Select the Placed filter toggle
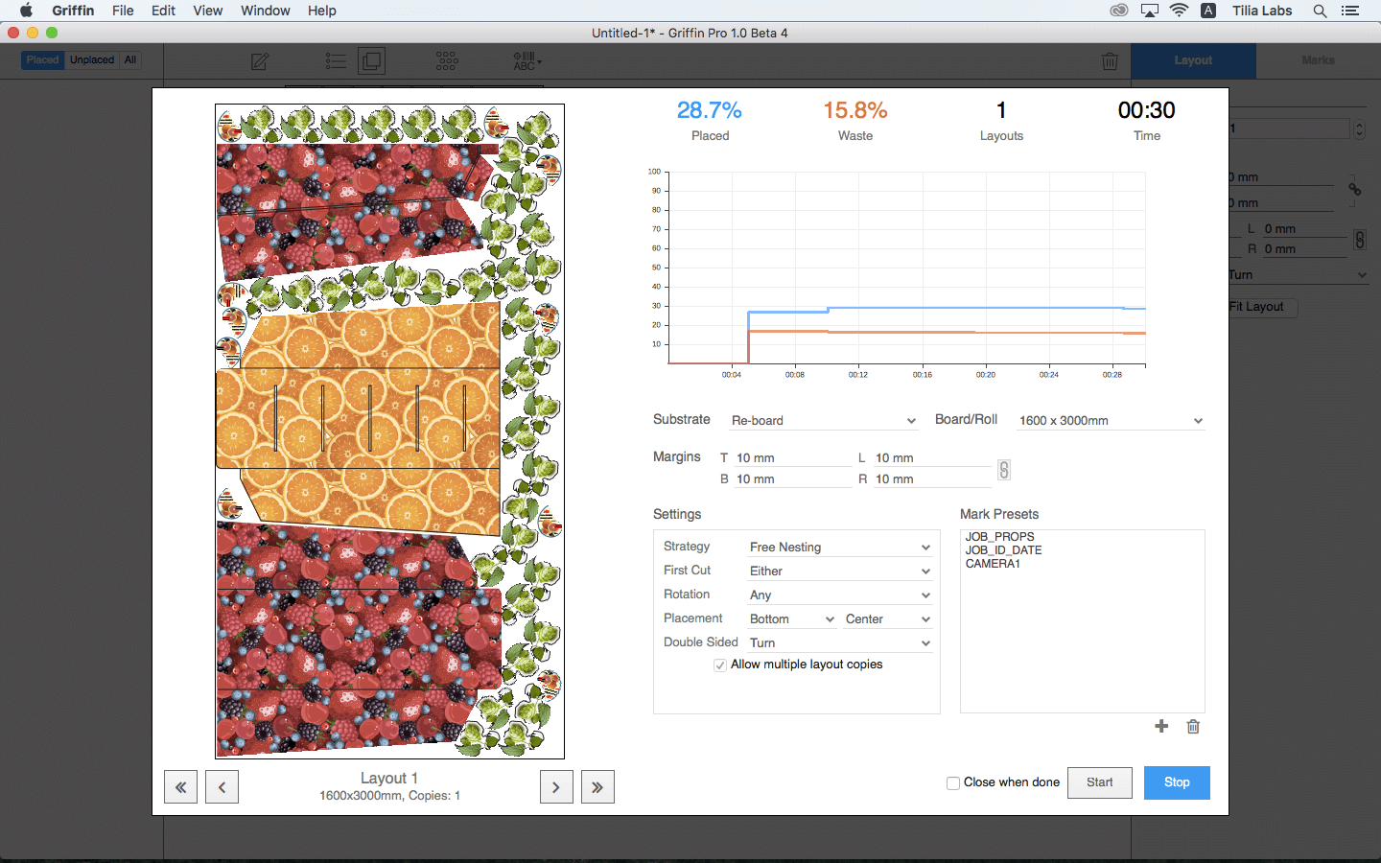This screenshot has width=1381, height=863. tap(42, 60)
